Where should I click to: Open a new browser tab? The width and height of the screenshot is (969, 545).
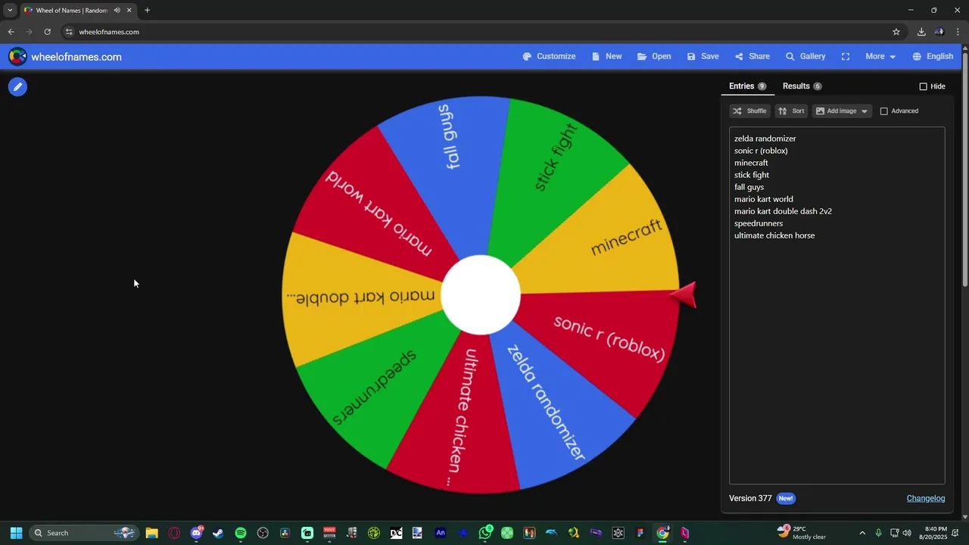[x=147, y=11]
